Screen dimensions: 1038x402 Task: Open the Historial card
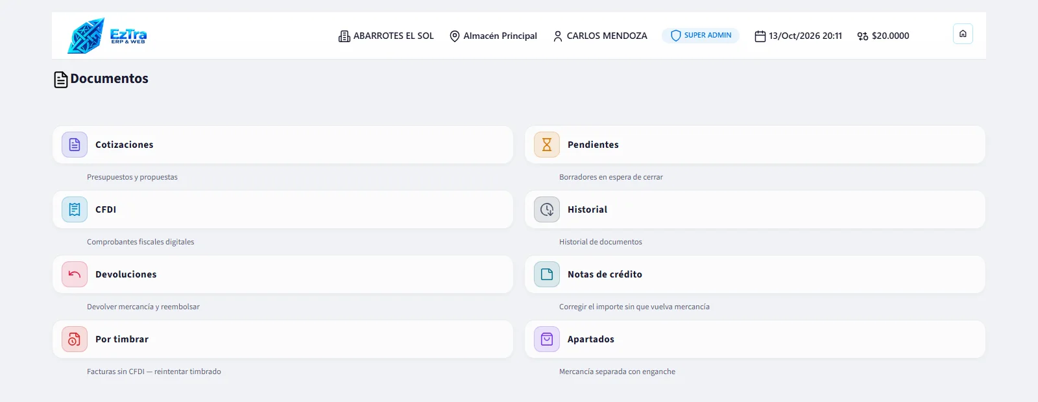[x=755, y=209]
